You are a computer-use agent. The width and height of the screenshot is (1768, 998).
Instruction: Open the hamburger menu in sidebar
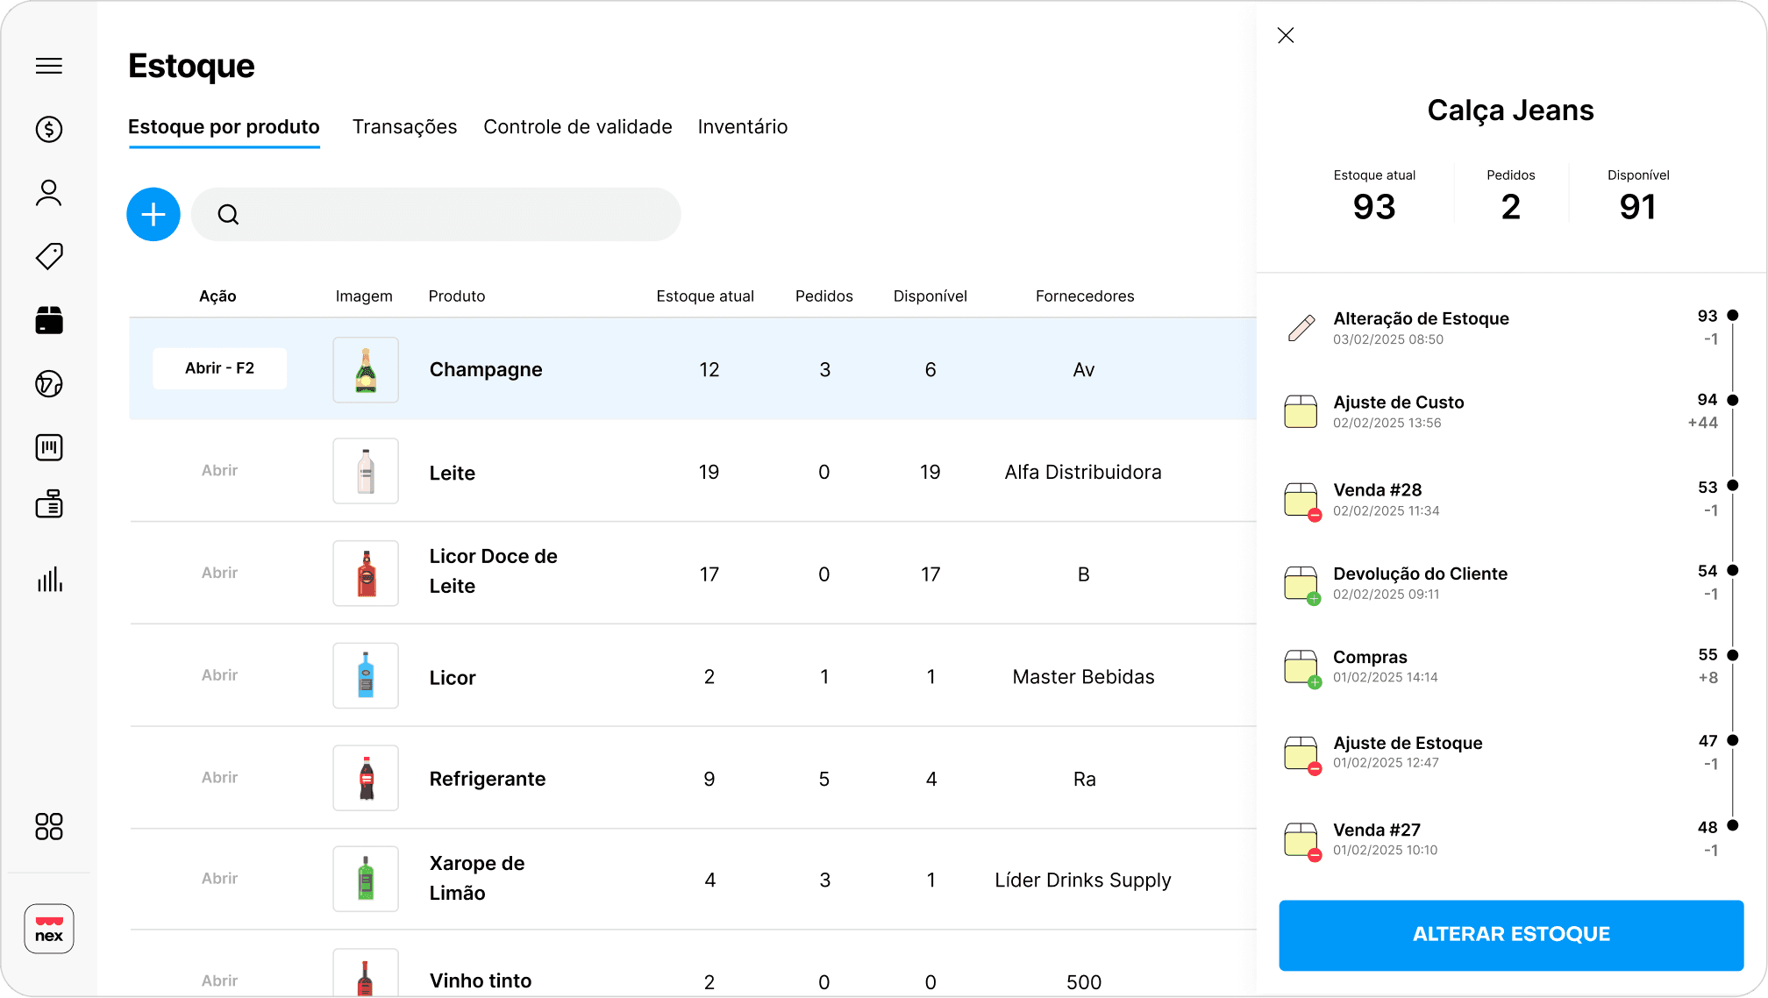49,66
